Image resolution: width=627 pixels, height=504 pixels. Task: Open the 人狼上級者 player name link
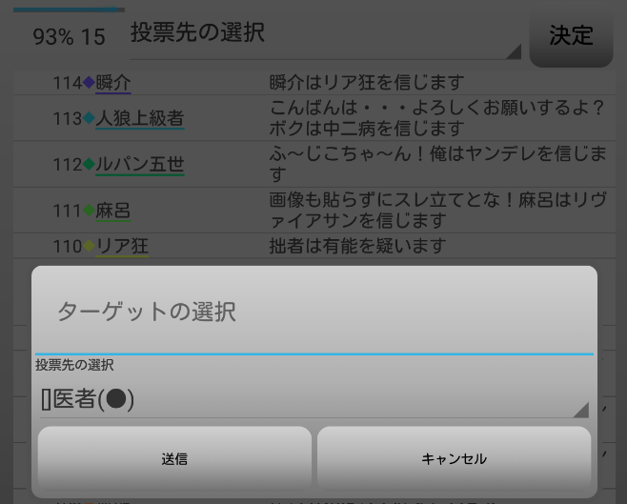pyautogui.click(x=140, y=119)
